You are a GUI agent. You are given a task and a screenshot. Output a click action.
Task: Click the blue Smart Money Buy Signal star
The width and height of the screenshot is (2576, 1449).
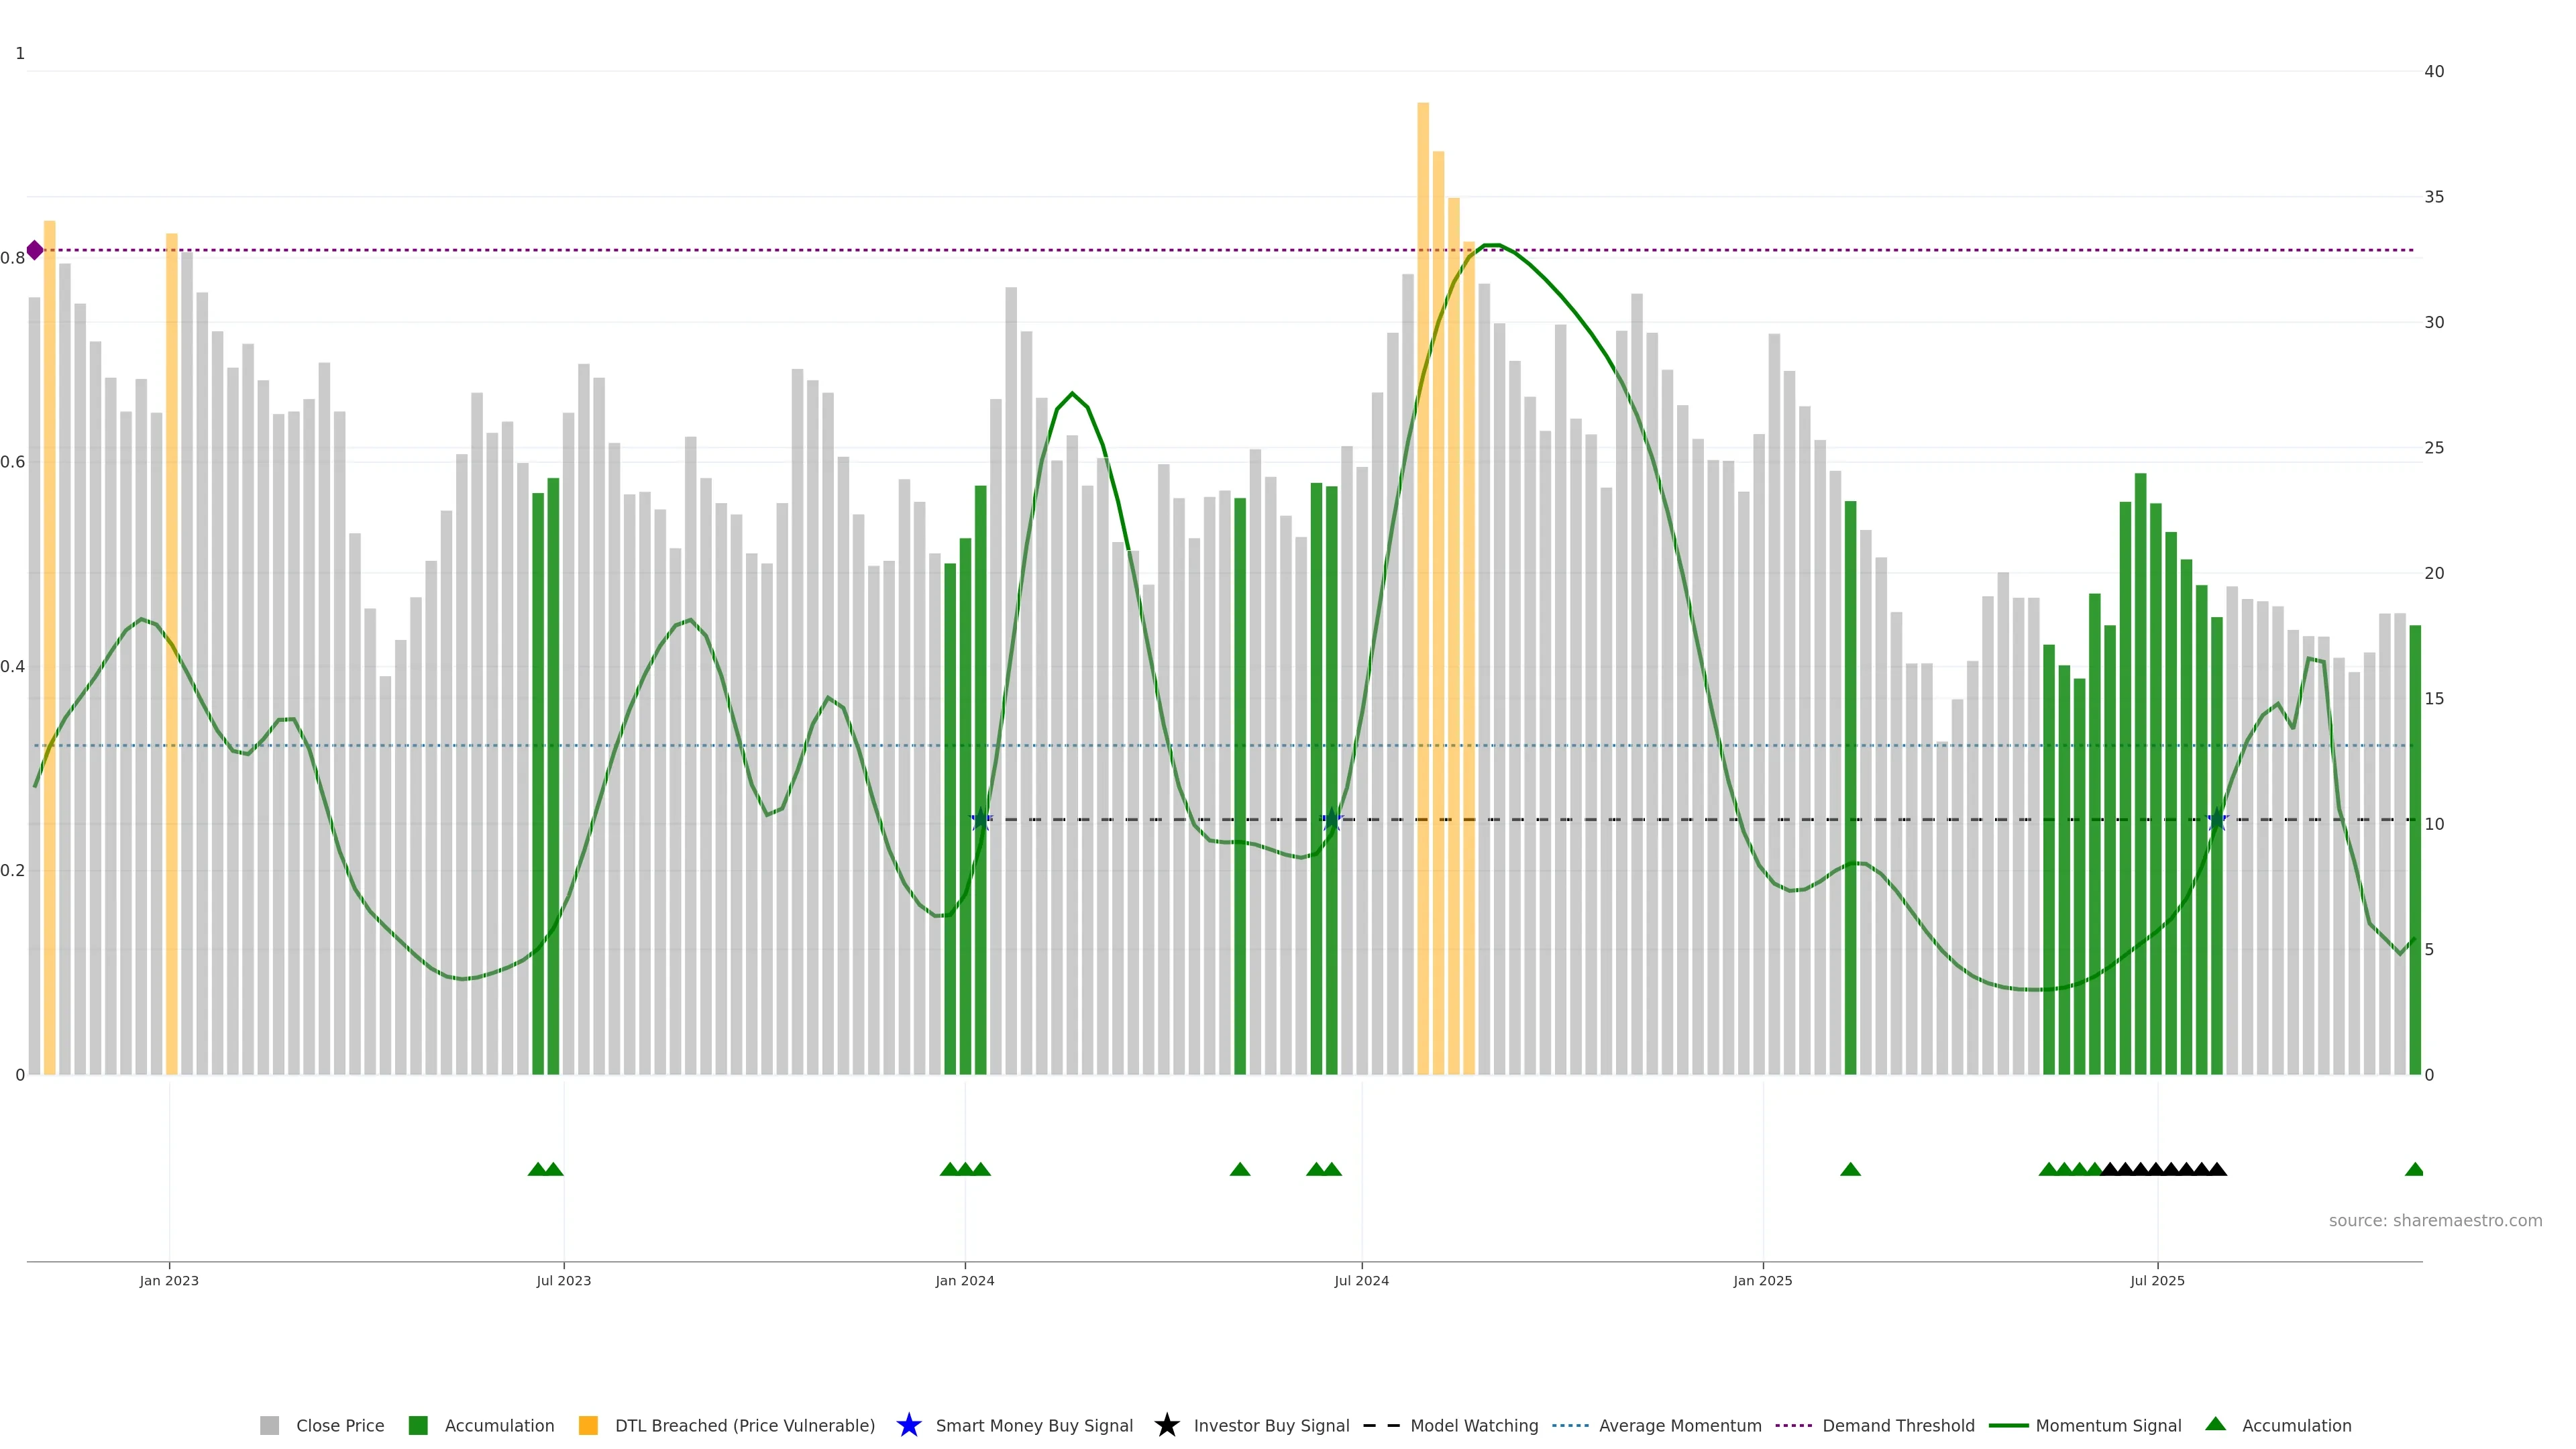908,1425
